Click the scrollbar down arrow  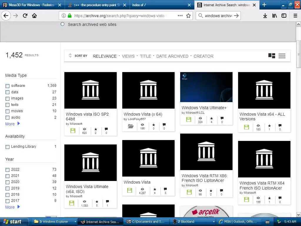(x=298, y=215)
